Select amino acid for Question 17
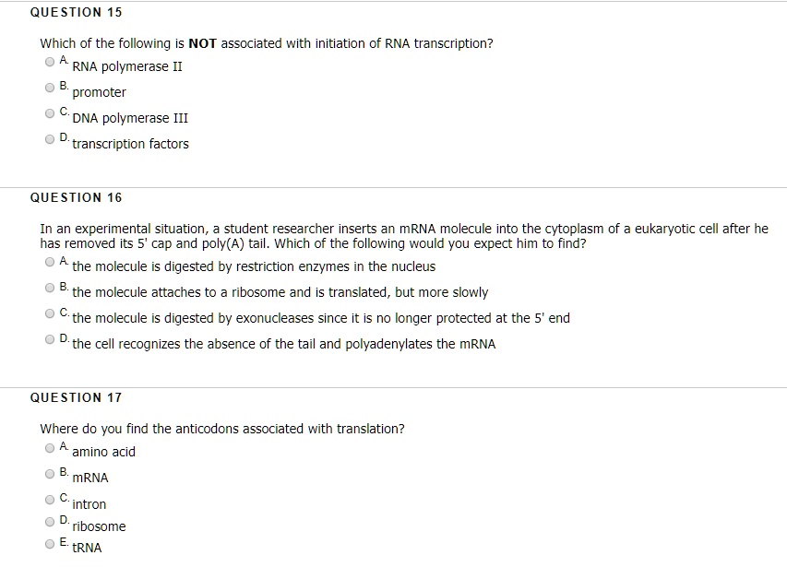The height and width of the screenshot is (567, 787). click(x=49, y=446)
